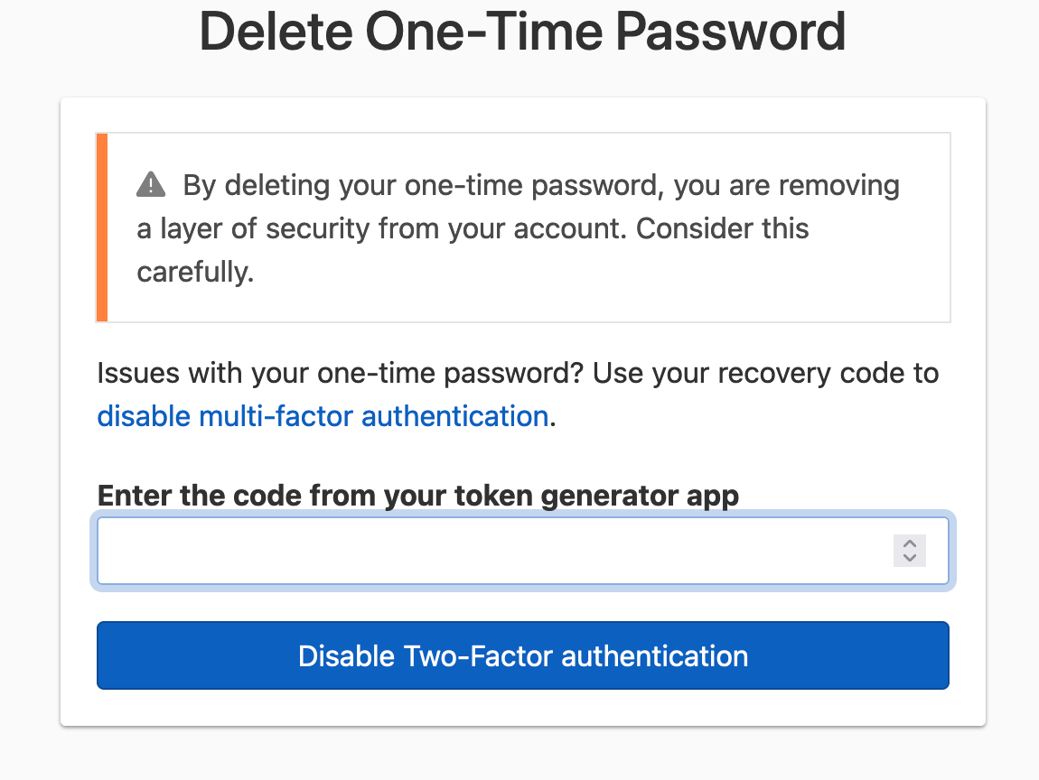Increment the code value using the upper arrow

(910, 544)
